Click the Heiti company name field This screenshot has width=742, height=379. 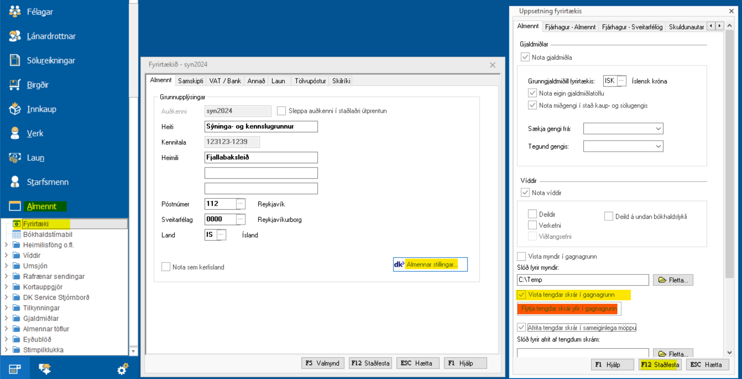click(x=261, y=126)
